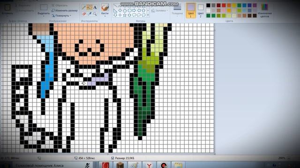The image size is (300, 168).
Task: Choose the pentagon shape
Action: (125, 11)
